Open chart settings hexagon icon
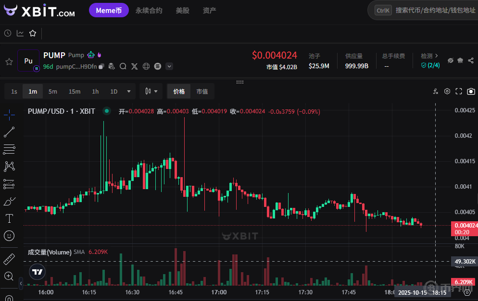Image resolution: width=478 pixels, height=301 pixels. tap(447, 91)
